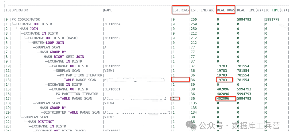
Task: Select the HASH RIGHT SEMI JOIN operator
Action: click(x=64, y=57)
